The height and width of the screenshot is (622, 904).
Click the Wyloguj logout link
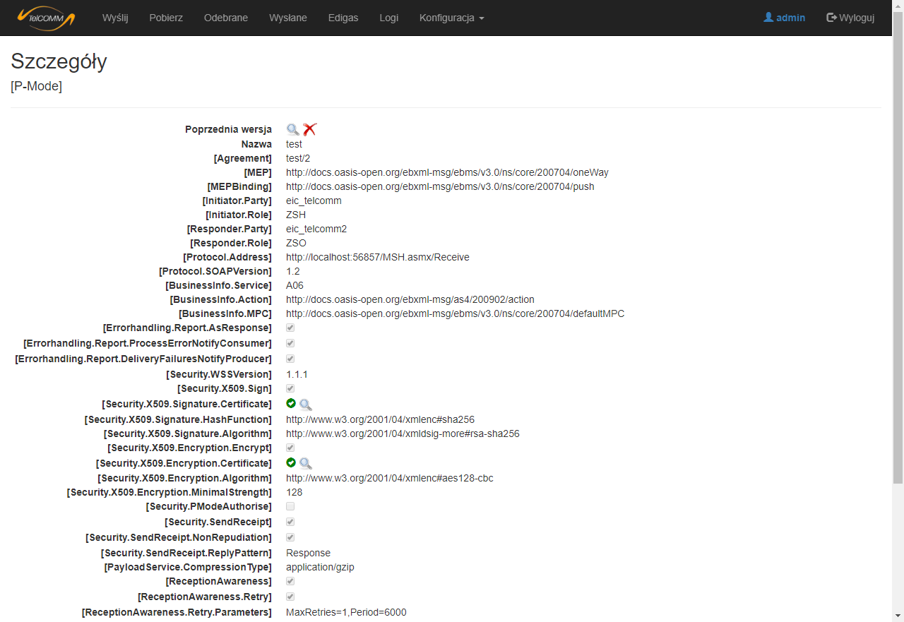coord(850,18)
